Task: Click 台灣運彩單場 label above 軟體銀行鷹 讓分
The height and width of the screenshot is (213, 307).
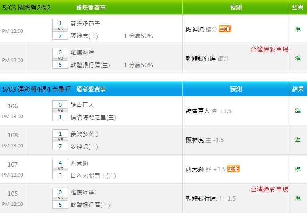Action: click(x=269, y=50)
